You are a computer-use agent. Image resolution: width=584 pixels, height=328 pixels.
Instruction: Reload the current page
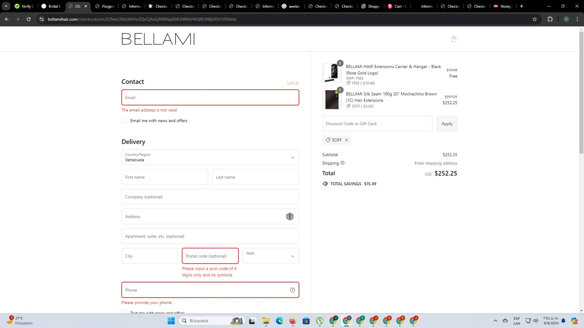(x=28, y=19)
